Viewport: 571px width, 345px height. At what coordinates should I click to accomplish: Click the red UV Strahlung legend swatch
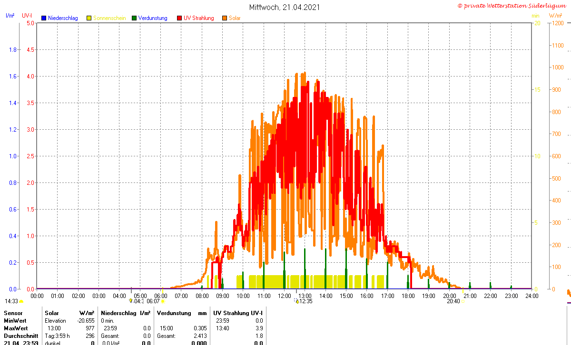tap(179, 18)
